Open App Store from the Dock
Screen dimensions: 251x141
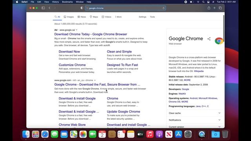178,134
